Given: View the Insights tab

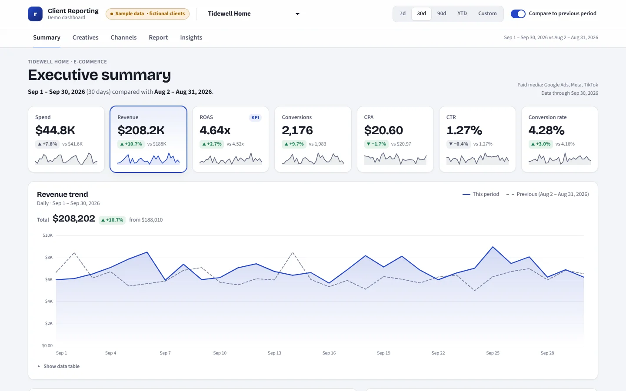Looking at the screenshot, I should (x=191, y=38).
